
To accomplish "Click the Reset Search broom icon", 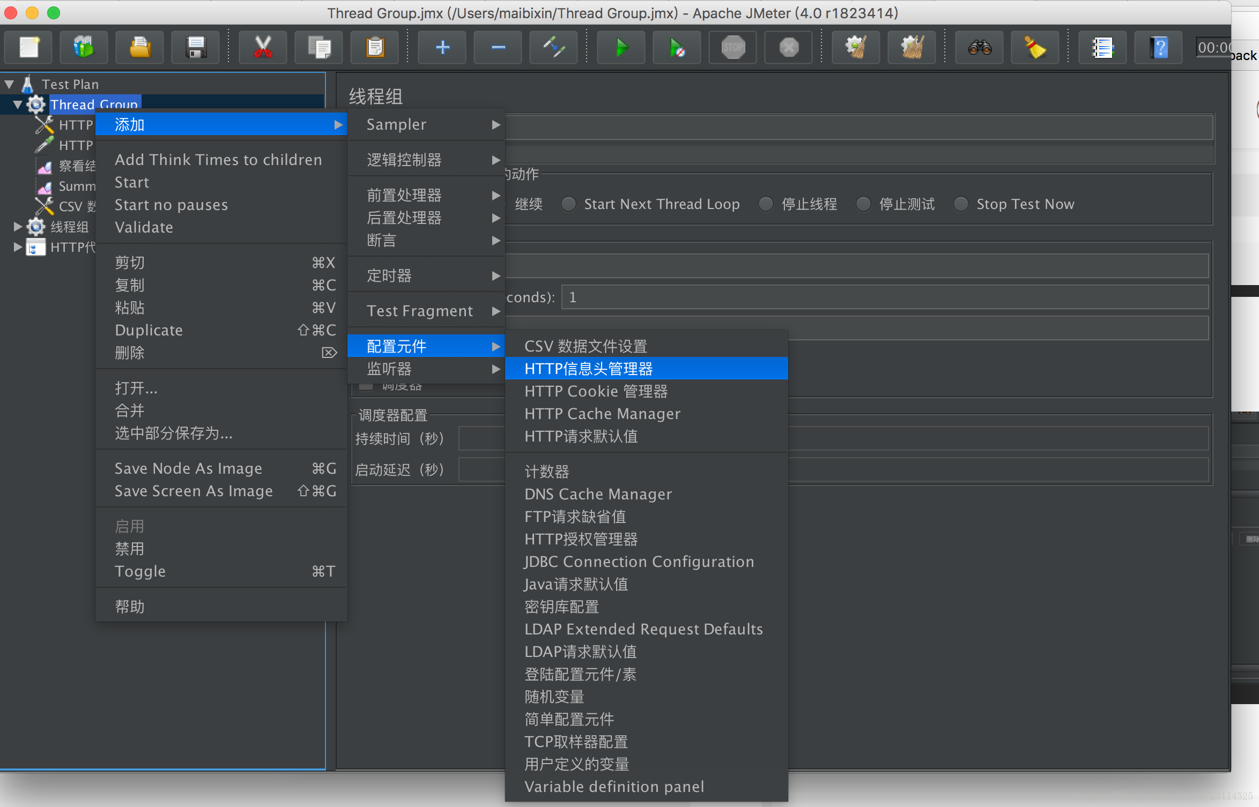I will (x=1035, y=48).
